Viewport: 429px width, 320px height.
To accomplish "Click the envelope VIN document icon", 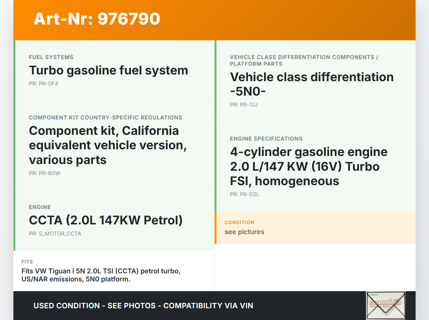I will pyautogui.click(x=386, y=305).
